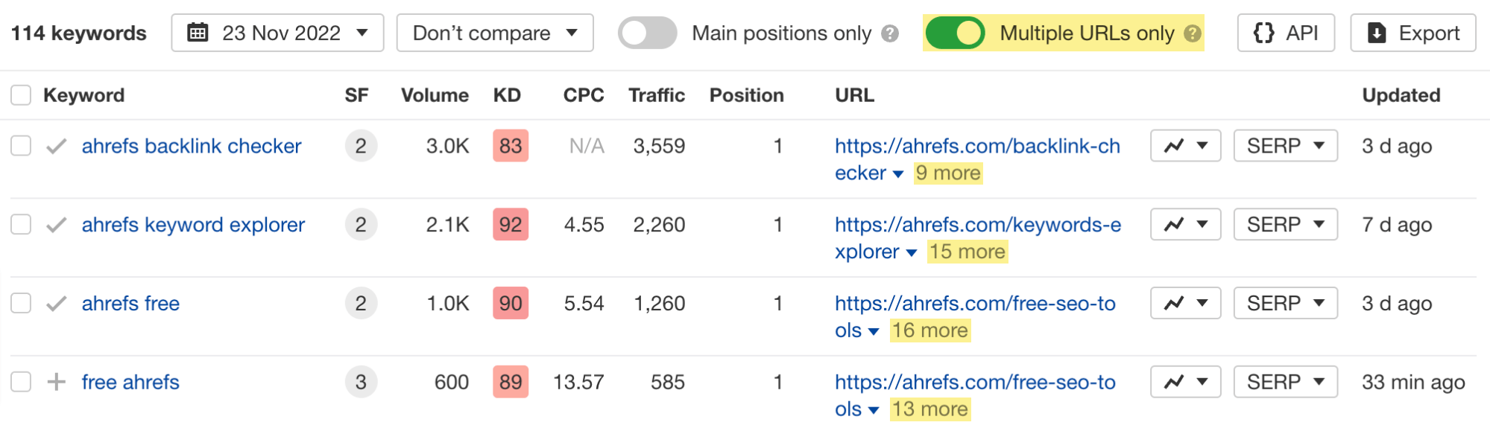The height and width of the screenshot is (431, 1490).
Task: Click the SF badge for free ahrefs
Action: (x=361, y=383)
